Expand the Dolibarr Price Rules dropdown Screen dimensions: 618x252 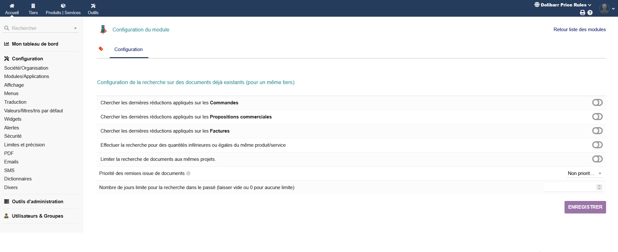point(563,5)
